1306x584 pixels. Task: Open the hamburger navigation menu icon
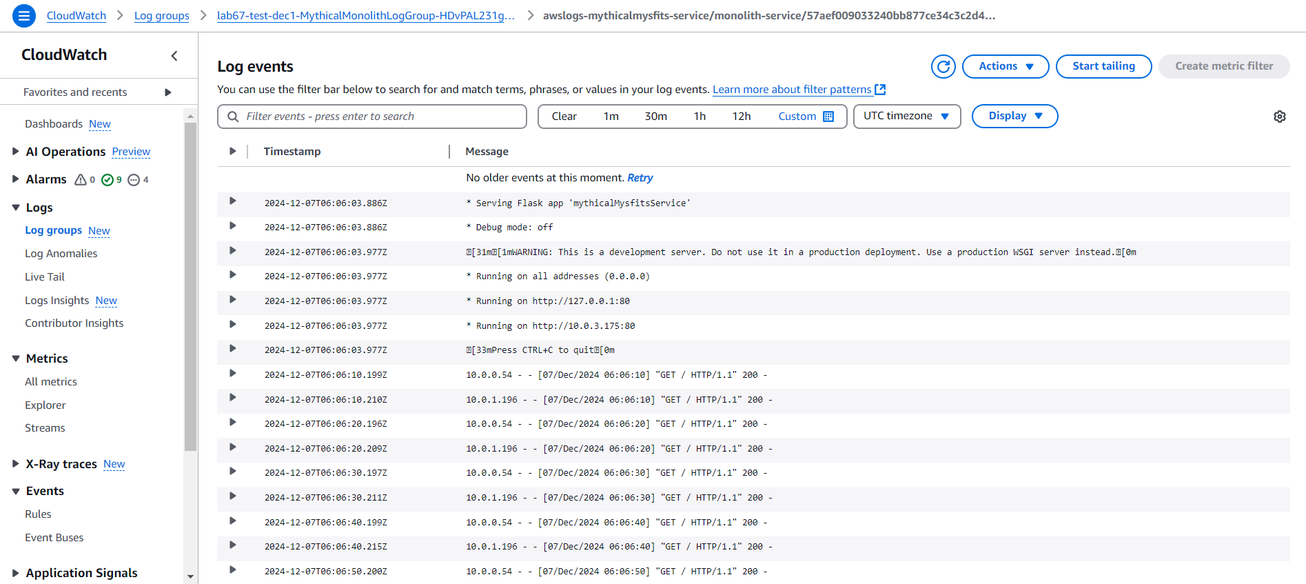[24, 15]
